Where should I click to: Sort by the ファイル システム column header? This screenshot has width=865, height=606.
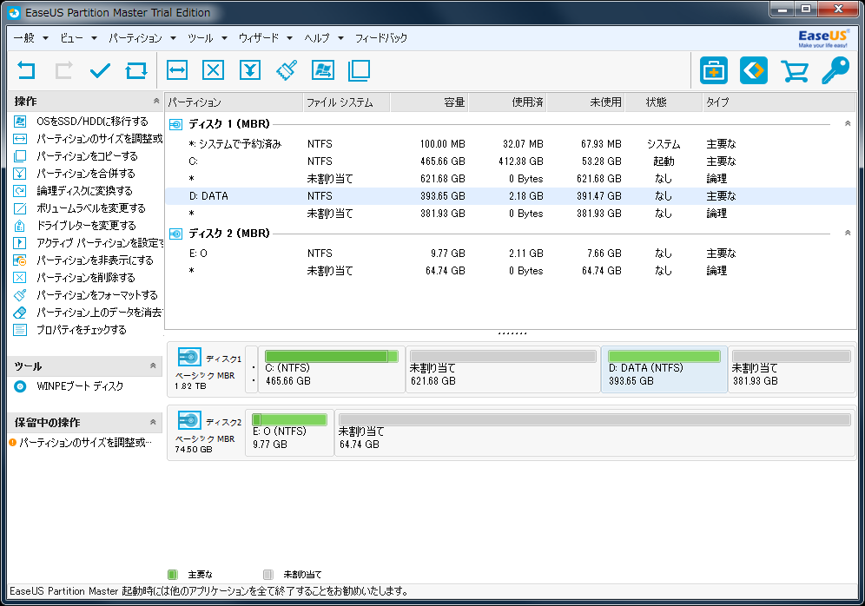point(347,102)
